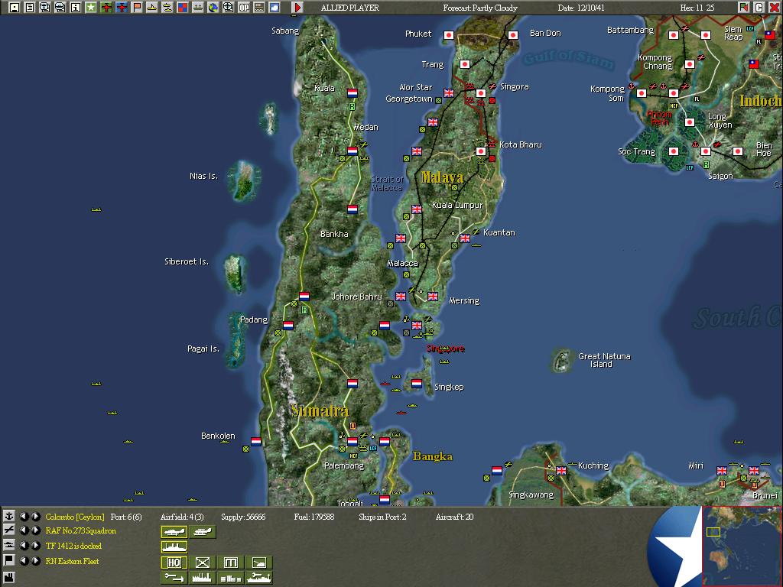The height and width of the screenshot is (587, 783).
Task: Click red plane on green background icon
Action: 106,8
